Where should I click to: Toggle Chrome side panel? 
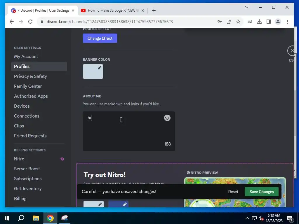tap(269, 22)
